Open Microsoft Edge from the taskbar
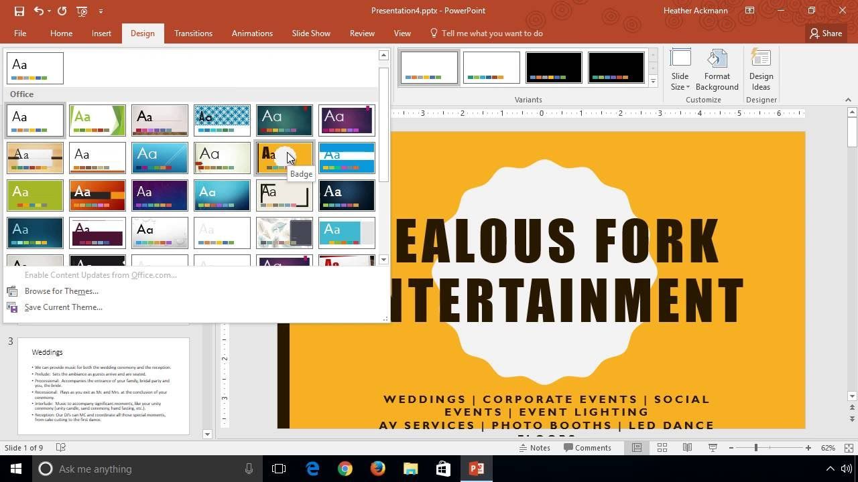This screenshot has height=482, width=858. (312, 469)
